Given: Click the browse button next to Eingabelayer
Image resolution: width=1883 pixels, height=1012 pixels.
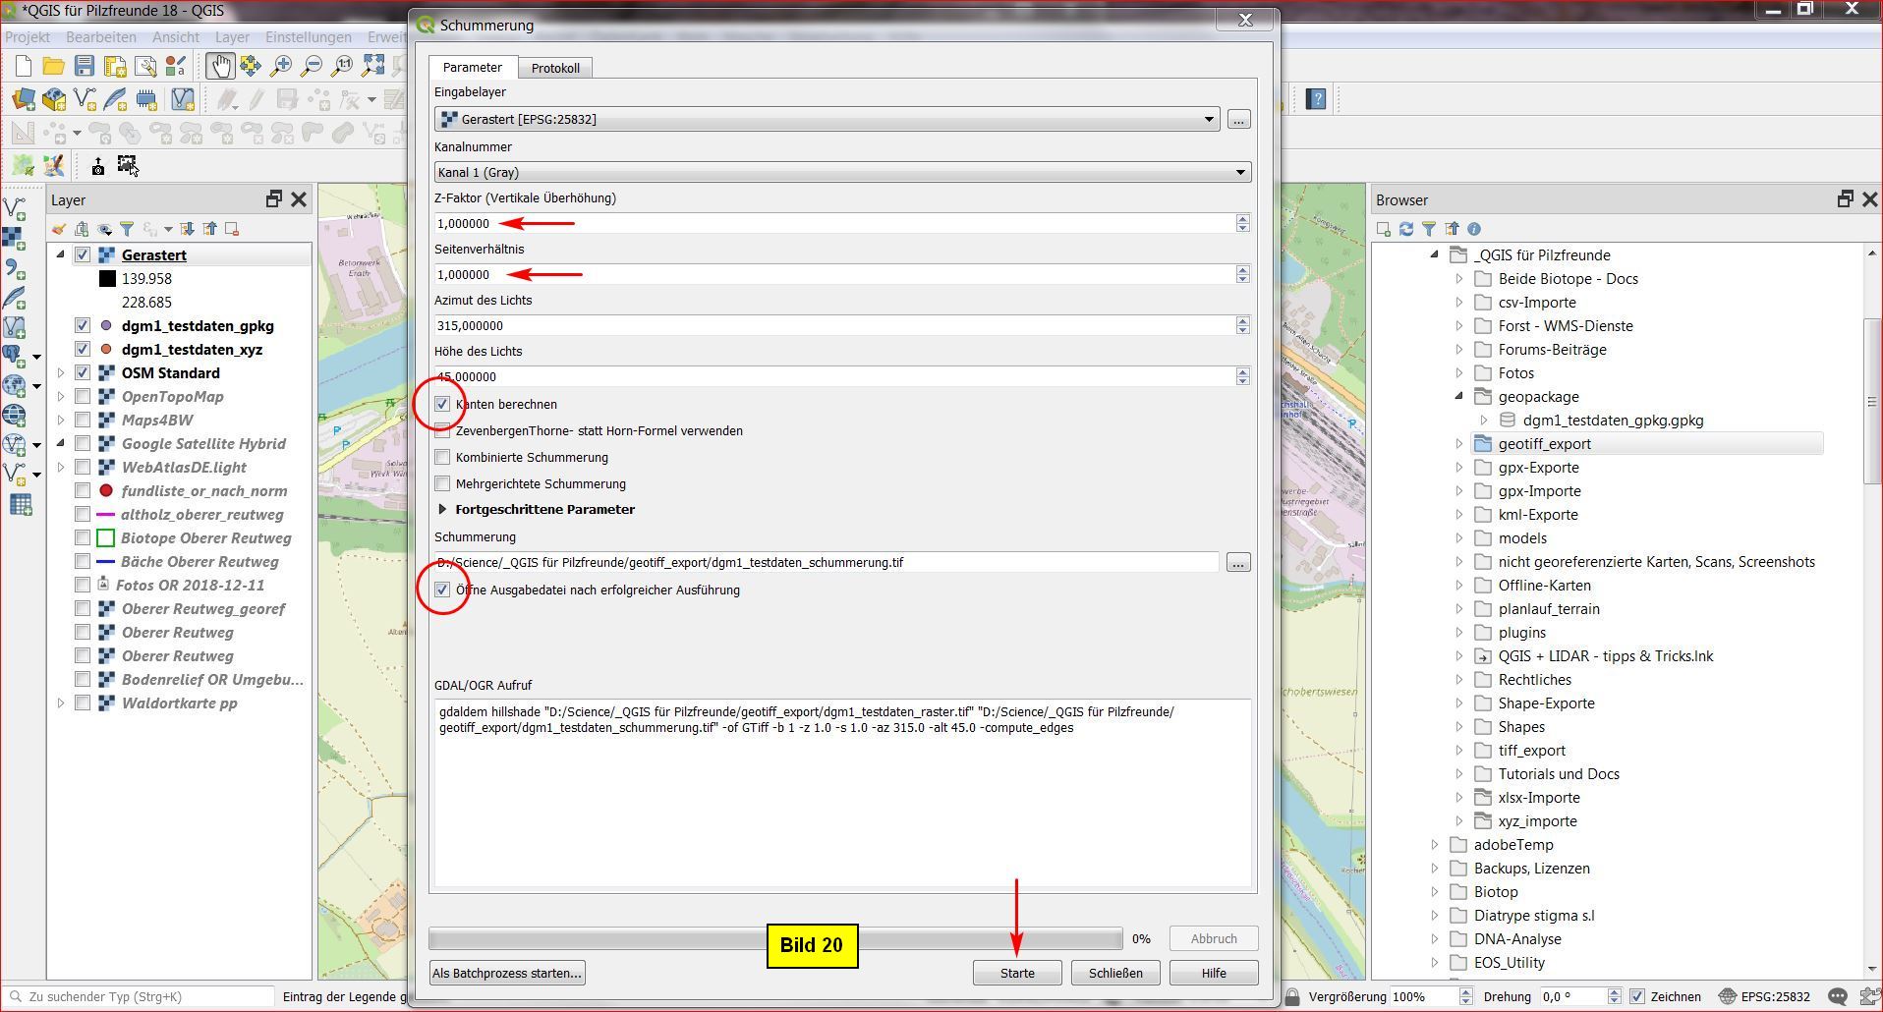Looking at the screenshot, I should (x=1238, y=119).
